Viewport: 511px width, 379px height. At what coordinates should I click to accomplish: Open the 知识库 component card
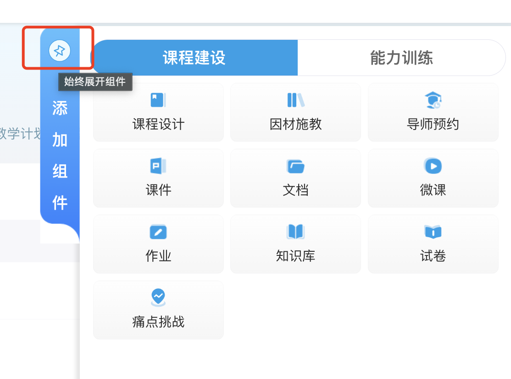pos(295,244)
